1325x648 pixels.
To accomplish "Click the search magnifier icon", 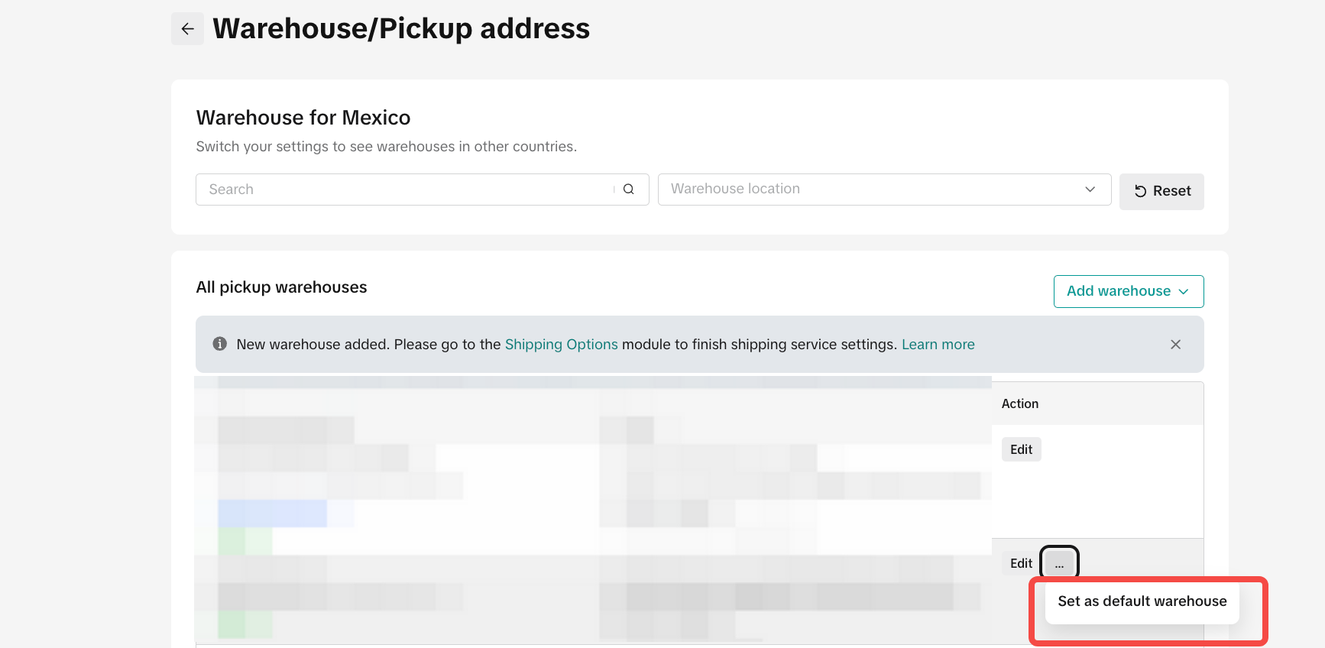I will click(628, 190).
